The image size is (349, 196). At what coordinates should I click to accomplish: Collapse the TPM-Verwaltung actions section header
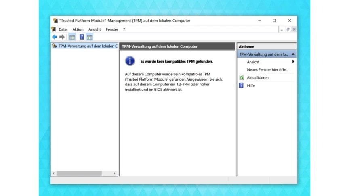point(293,54)
